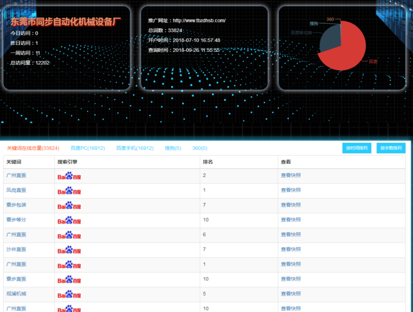
Task: Open the 360(0) tab
Action: tap(199, 148)
